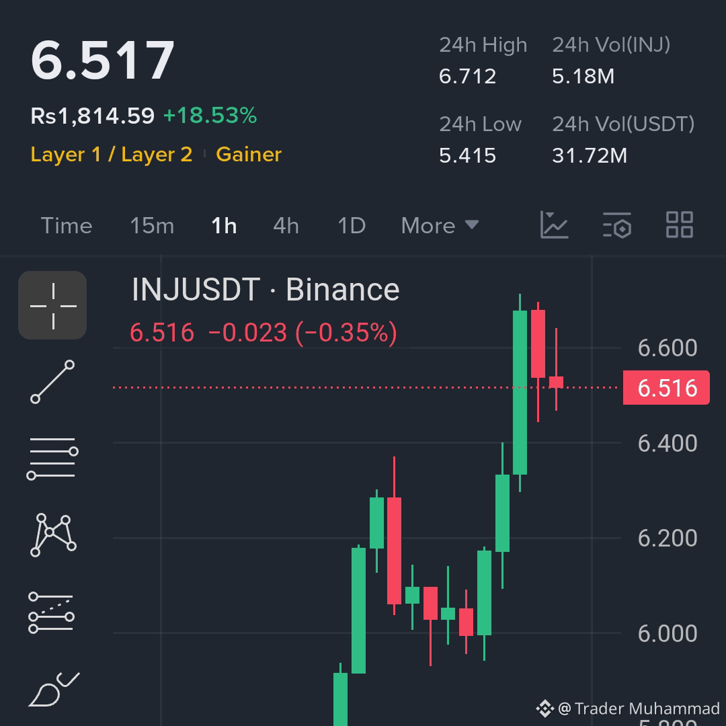Select the trend line drawing tool

(x=52, y=382)
